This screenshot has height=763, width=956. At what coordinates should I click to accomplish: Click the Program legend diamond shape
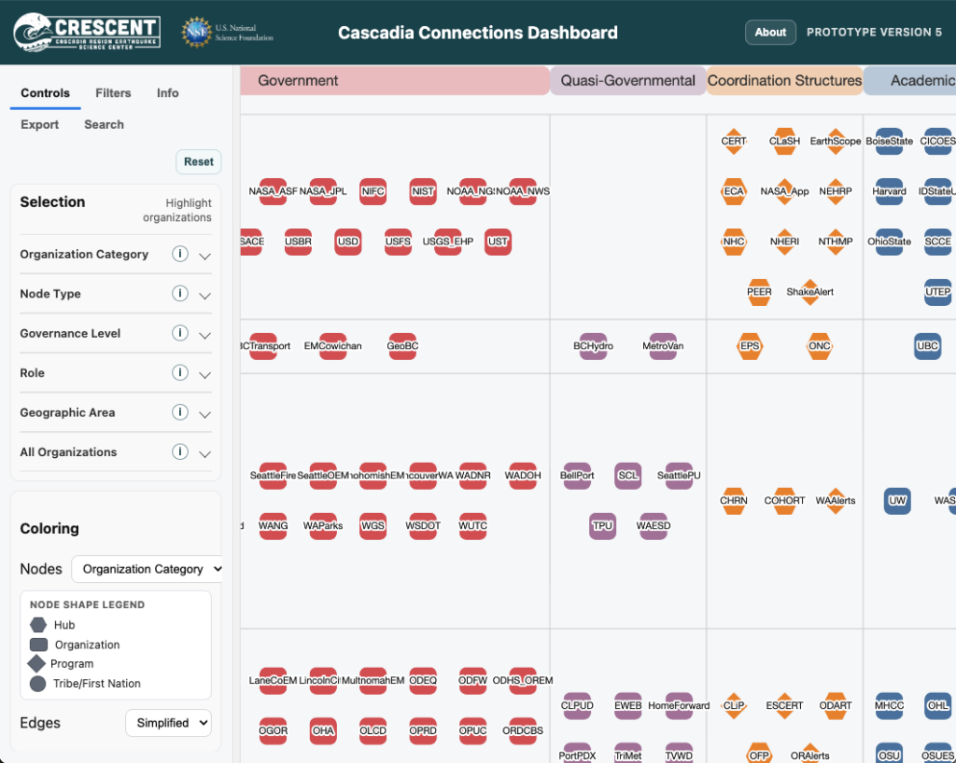coord(36,664)
